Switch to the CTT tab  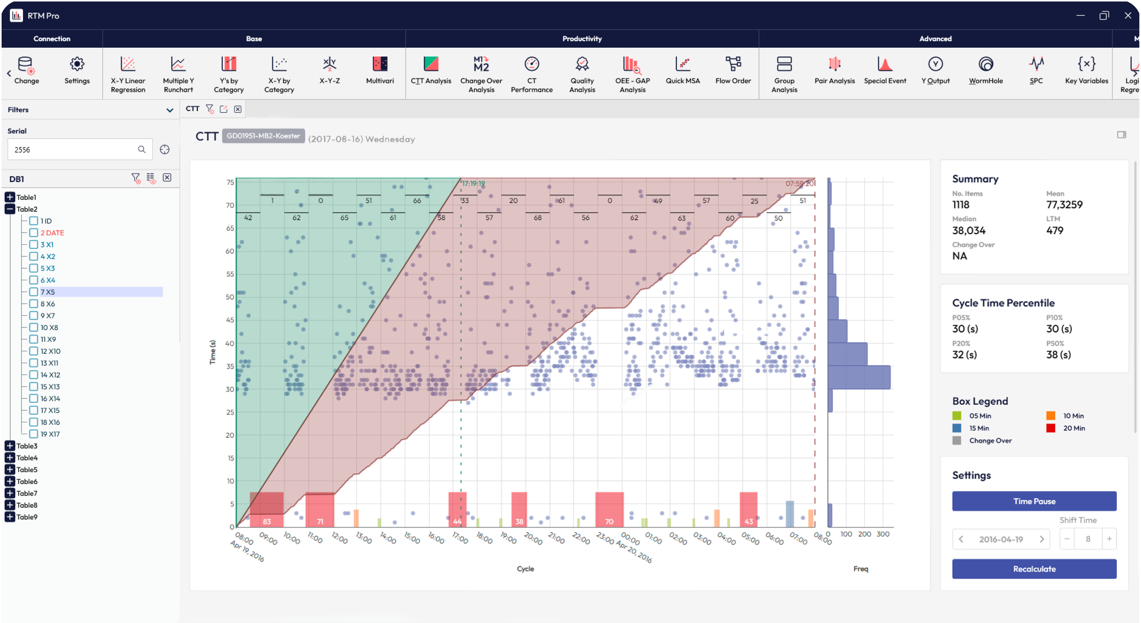[x=192, y=109]
